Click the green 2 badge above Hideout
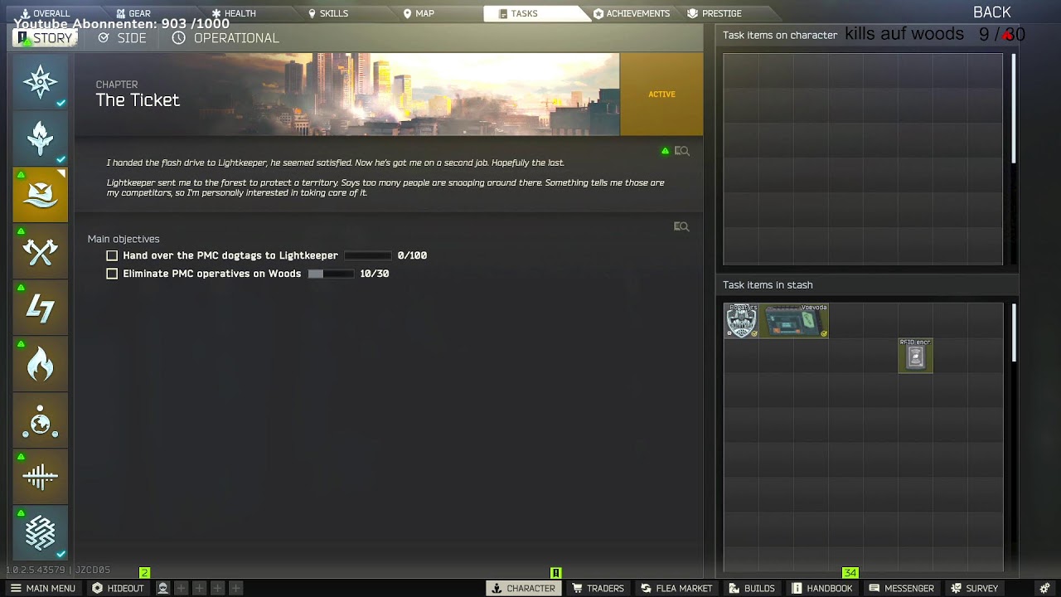Screen dimensions: 1061x597 coord(144,573)
